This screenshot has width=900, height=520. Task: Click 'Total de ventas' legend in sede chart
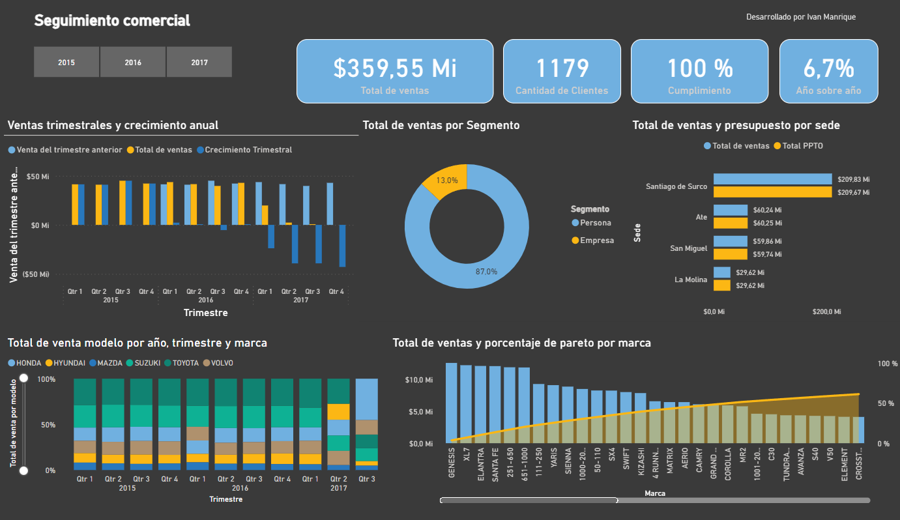click(x=736, y=146)
